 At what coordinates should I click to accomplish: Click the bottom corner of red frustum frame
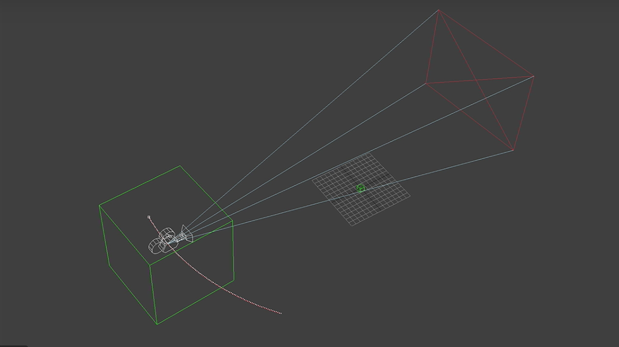tap(513, 150)
